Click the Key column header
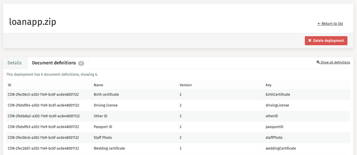Screen dimensions: 357x155 pos(268,85)
